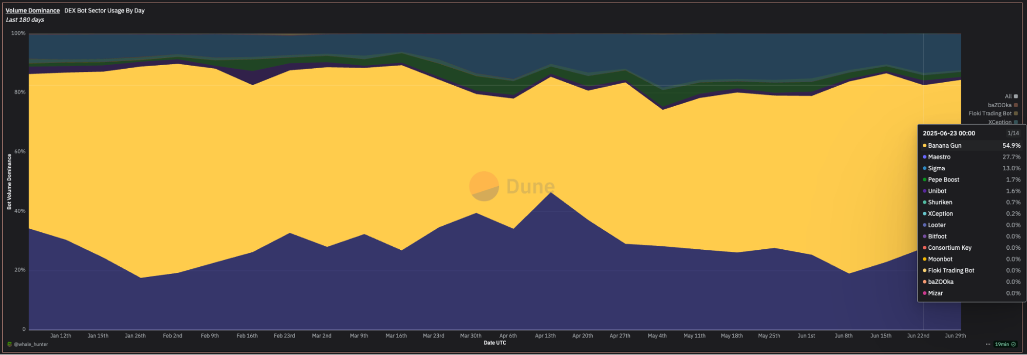Select the Bitfoot tooltip row
Screen dimensions: 1027x355
click(x=972, y=236)
